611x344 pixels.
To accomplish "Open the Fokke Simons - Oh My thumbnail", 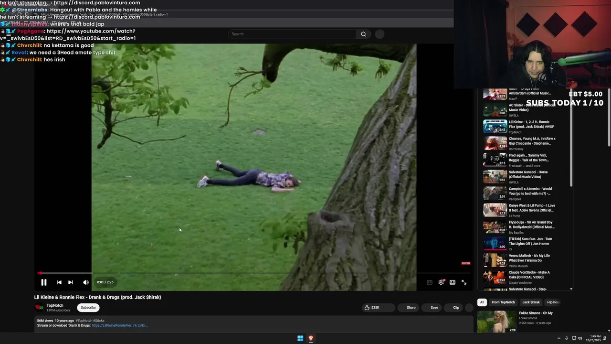I will pyautogui.click(x=496, y=322).
